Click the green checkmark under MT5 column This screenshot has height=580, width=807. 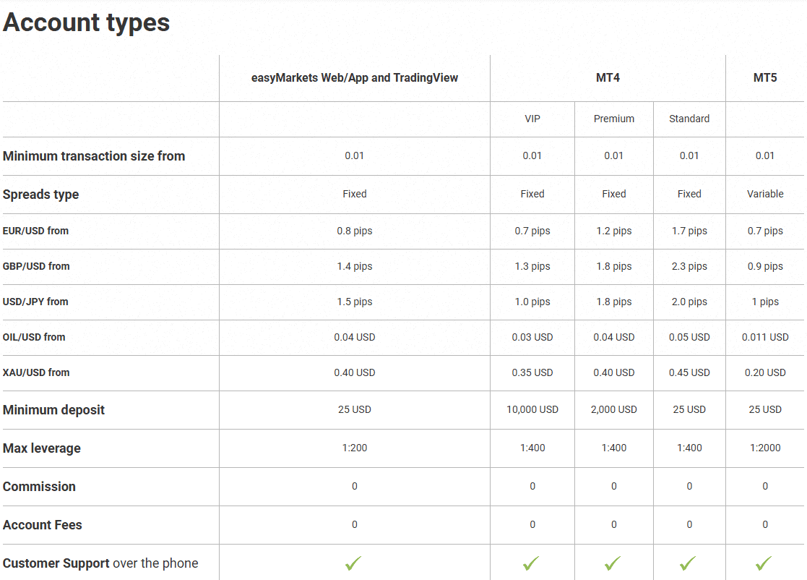click(764, 563)
